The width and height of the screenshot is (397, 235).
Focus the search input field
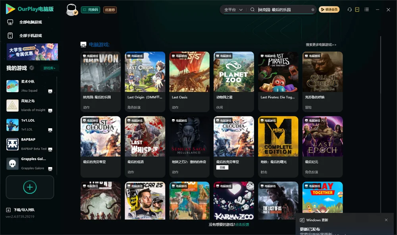[x=283, y=10]
